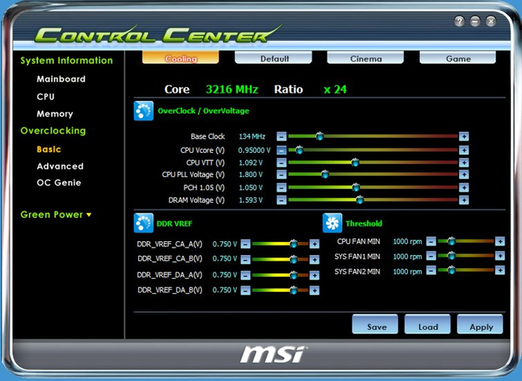Increase Base Clock with its plus stepper
This screenshot has height=381, width=522.
(464, 136)
